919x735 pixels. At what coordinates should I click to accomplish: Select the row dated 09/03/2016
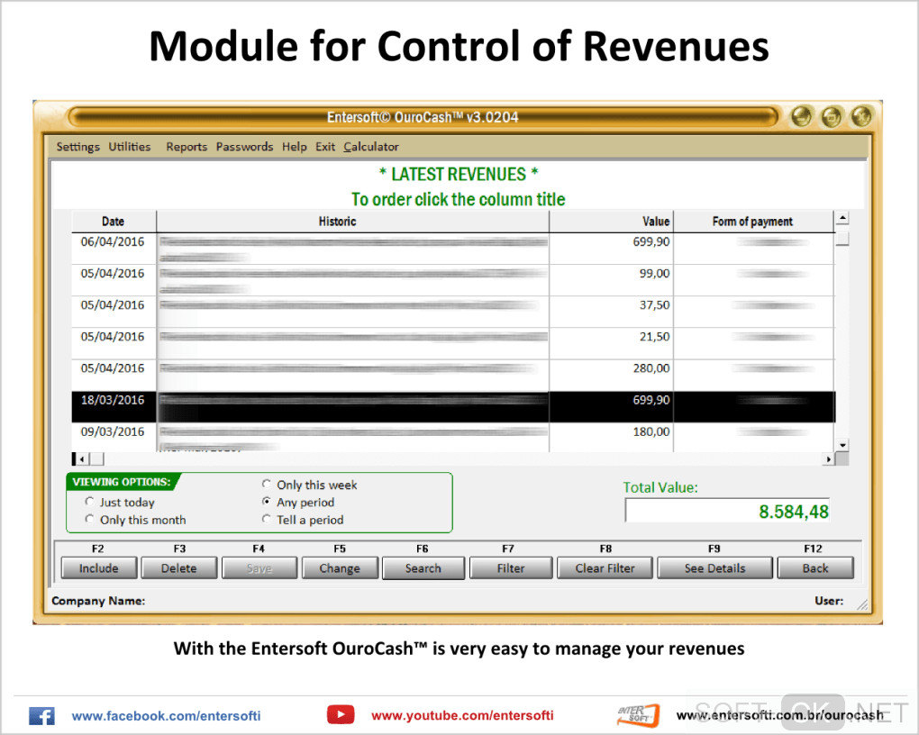pos(453,437)
